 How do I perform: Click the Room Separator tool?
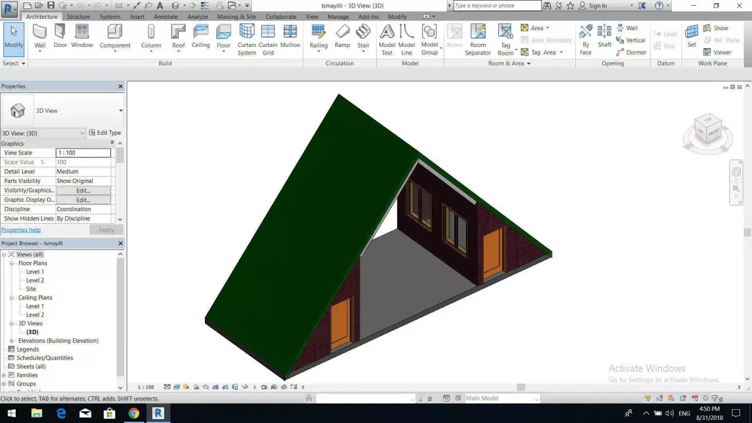click(478, 39)
